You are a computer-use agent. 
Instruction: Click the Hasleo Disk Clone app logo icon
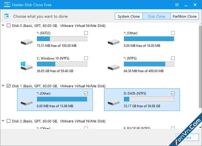7,5
